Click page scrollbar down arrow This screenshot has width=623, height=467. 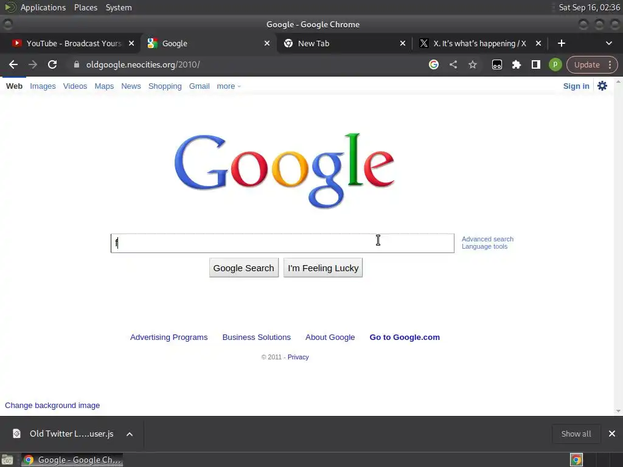(x=618, y=411)
